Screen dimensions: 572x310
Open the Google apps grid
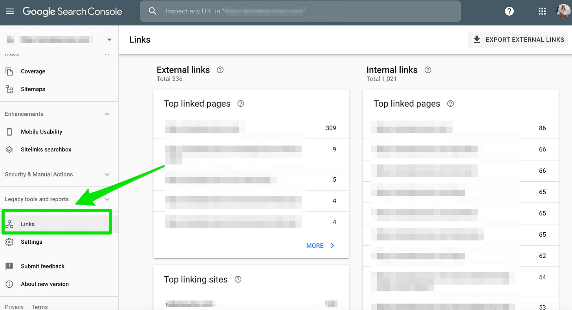pos(543,11)
